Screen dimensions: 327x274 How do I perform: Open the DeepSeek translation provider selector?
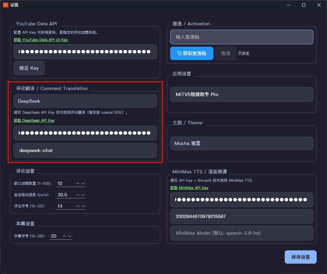85,101
